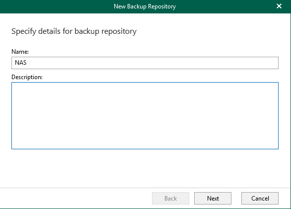This screenshot has height=209, width=291.
Task: Click the Next button
Action: [x=213, y=198]
